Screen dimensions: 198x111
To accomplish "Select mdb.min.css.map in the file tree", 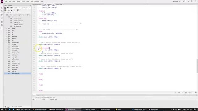I will (18, 25).
